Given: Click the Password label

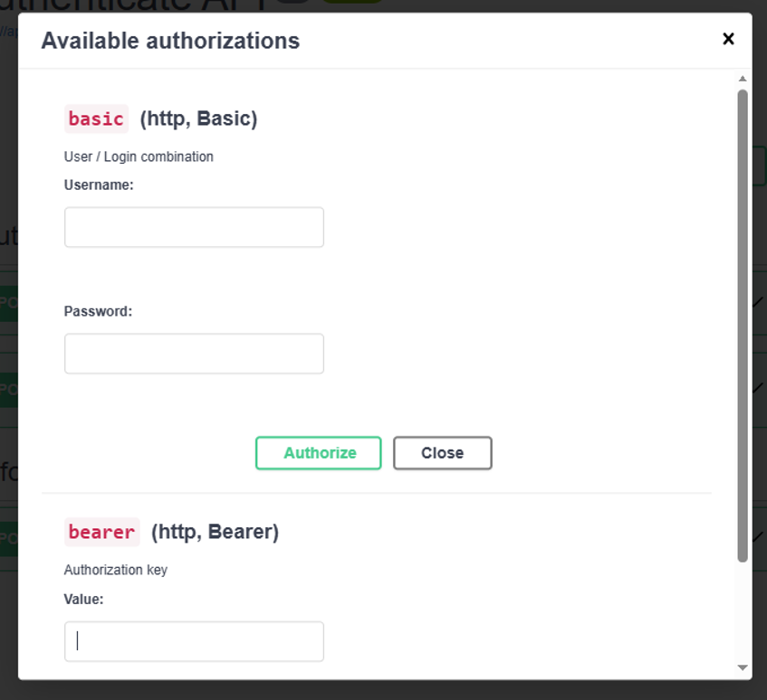Looking at the screenshot, I should point(99,311).
